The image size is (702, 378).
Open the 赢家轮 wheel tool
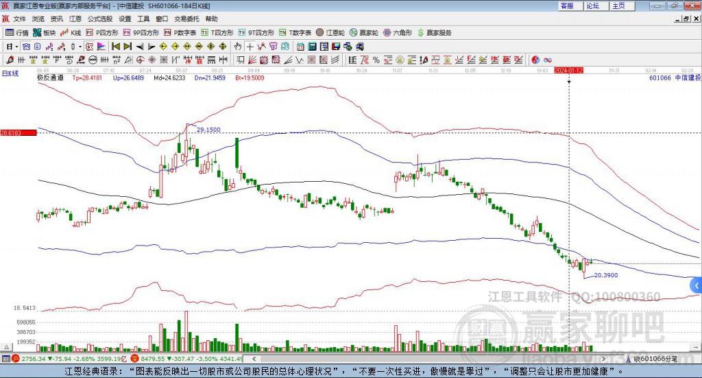pos(364,33)
